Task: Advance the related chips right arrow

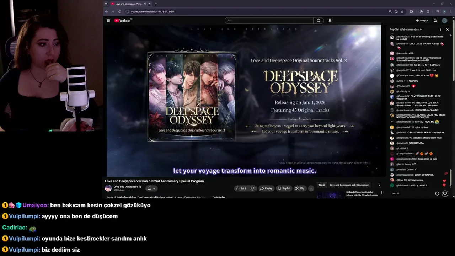Action: (x=379, y=185)
